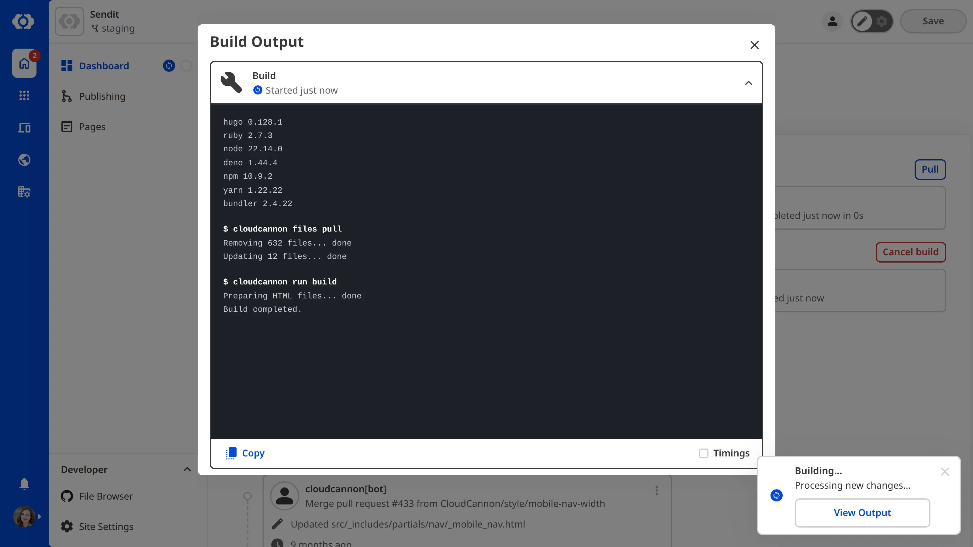The image size is (973, 547).
Task: Select the devices preview icon in sidebar
Action: 24,128
